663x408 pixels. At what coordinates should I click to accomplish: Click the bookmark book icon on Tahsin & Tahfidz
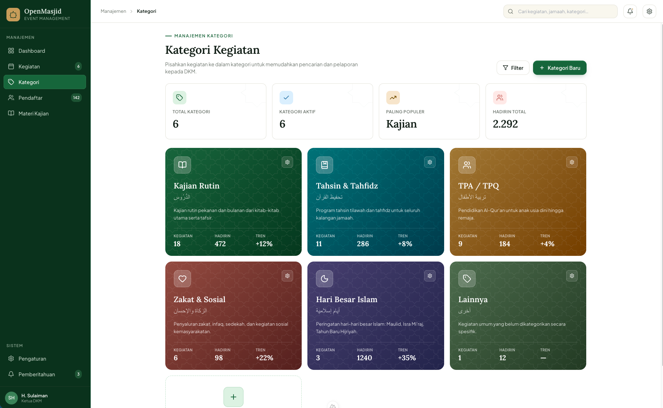pyautogui.click(x=325, y=165)
